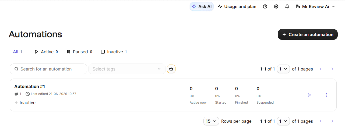Switch to the Paused tab
The image size is (345, 134).
tap(79, 52)
